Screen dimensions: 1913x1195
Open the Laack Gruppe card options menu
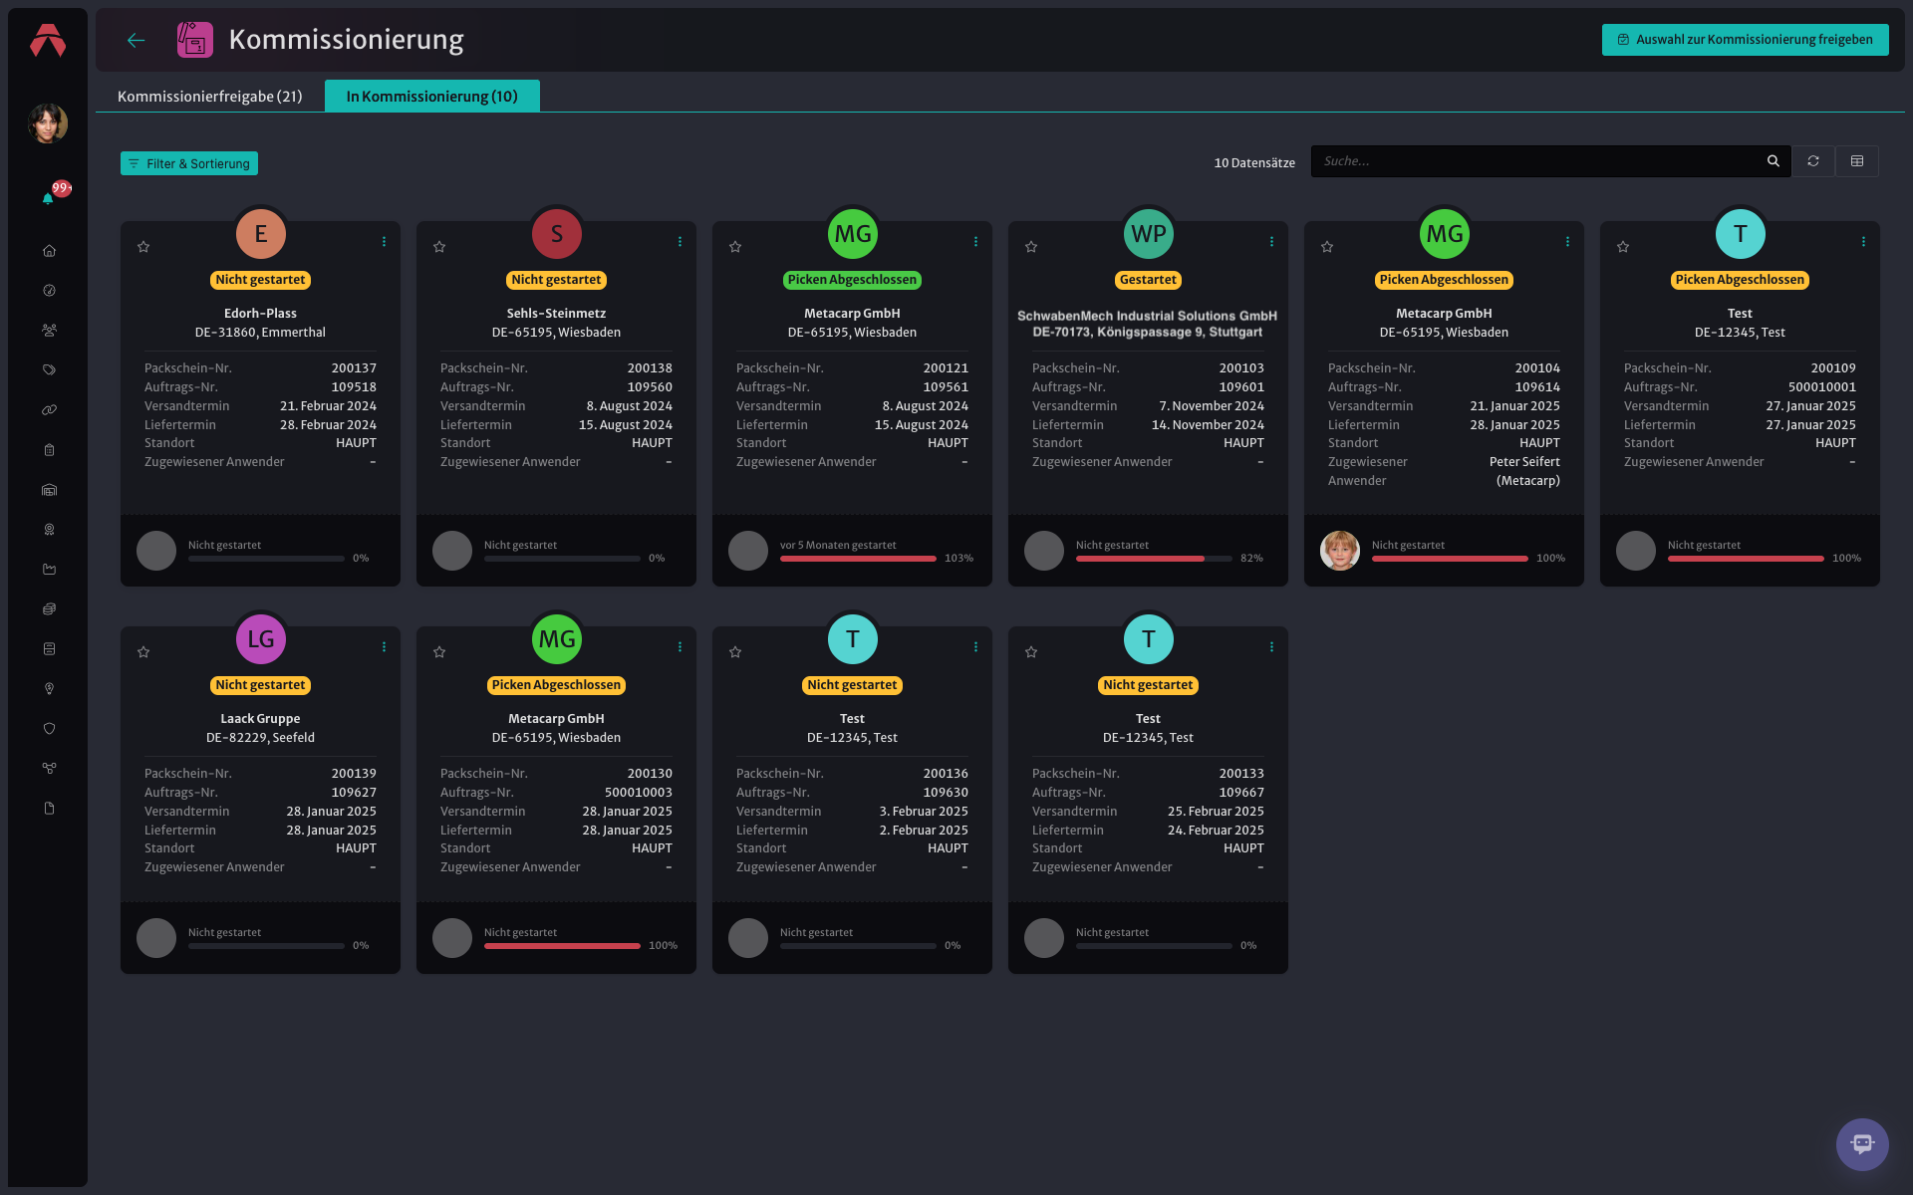[x=384, y=647]
